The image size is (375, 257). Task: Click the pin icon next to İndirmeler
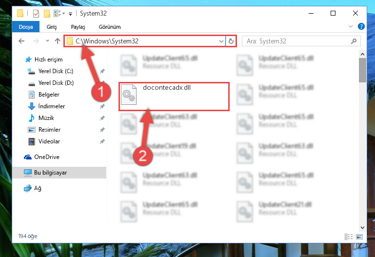pos(102,106)
